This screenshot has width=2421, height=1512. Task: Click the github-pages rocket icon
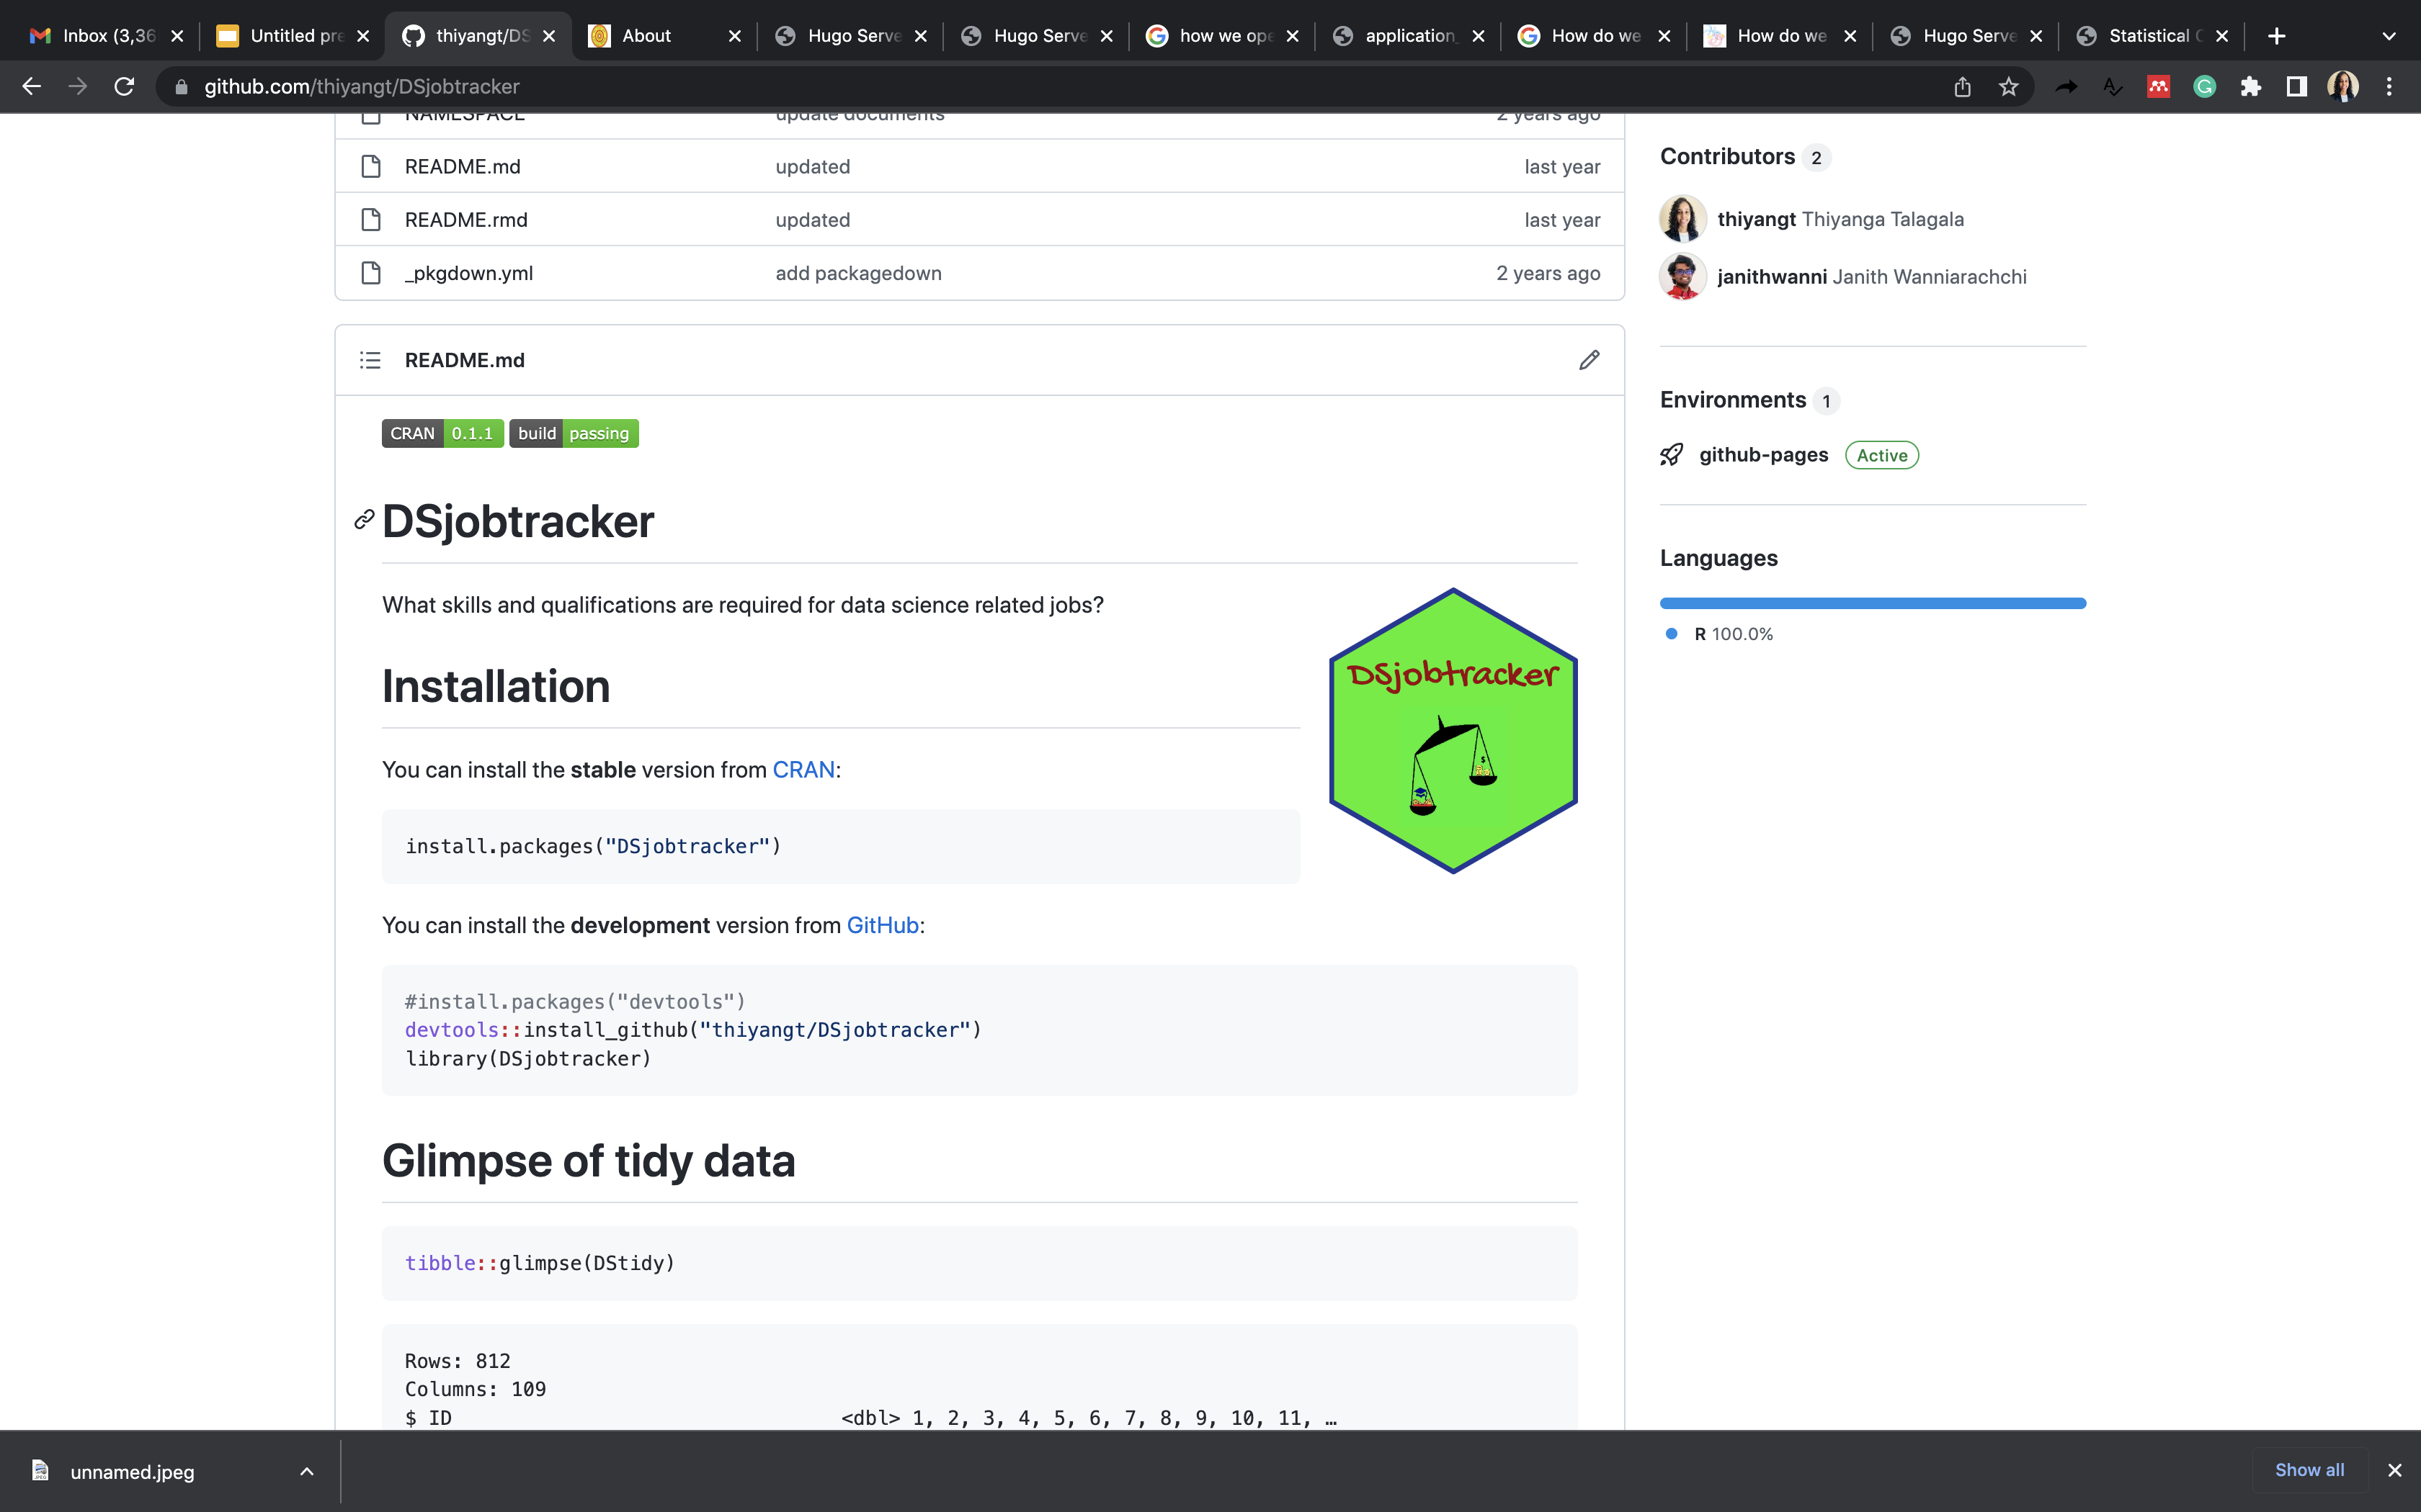[x=1672, y=455]
